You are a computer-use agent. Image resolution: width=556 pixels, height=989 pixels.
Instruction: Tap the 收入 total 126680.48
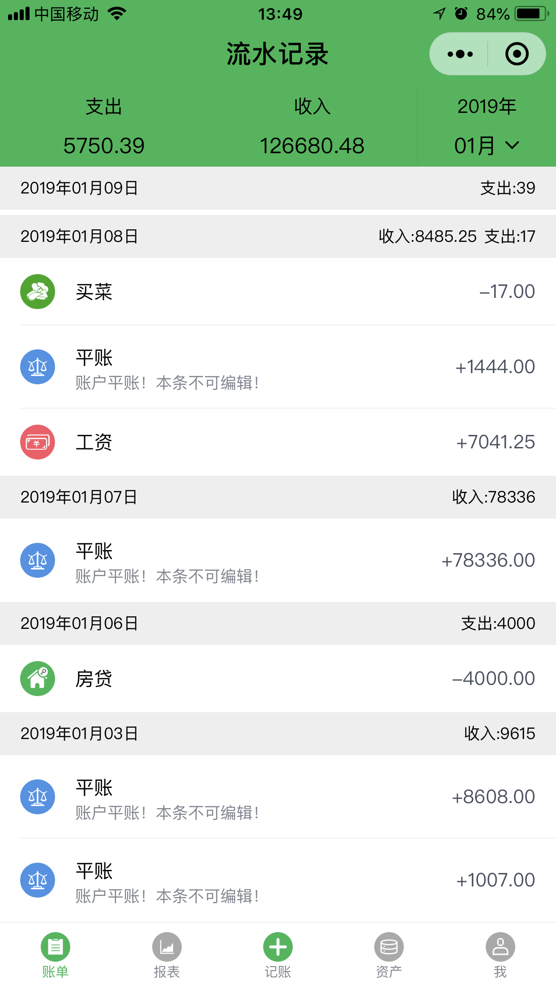coord(312,146)
